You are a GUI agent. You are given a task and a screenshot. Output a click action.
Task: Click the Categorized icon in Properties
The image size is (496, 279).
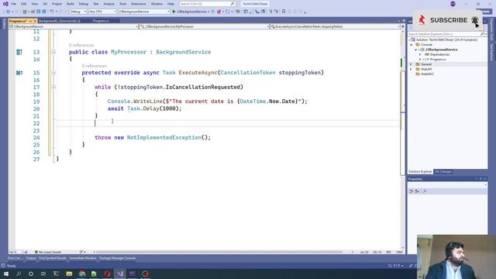click(x=411, y=191)
